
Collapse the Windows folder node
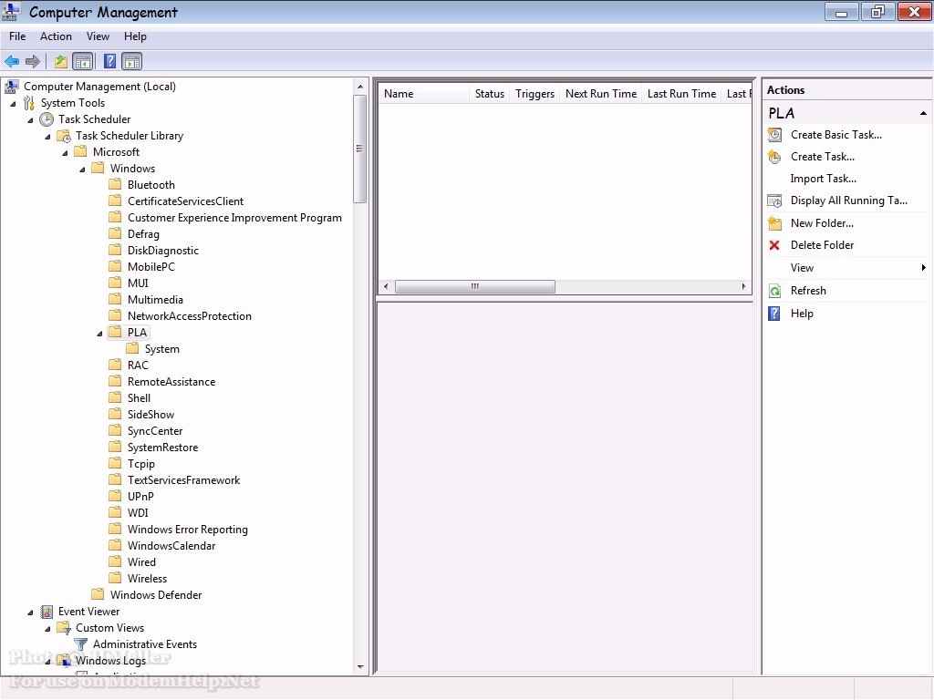click(82, 170)
